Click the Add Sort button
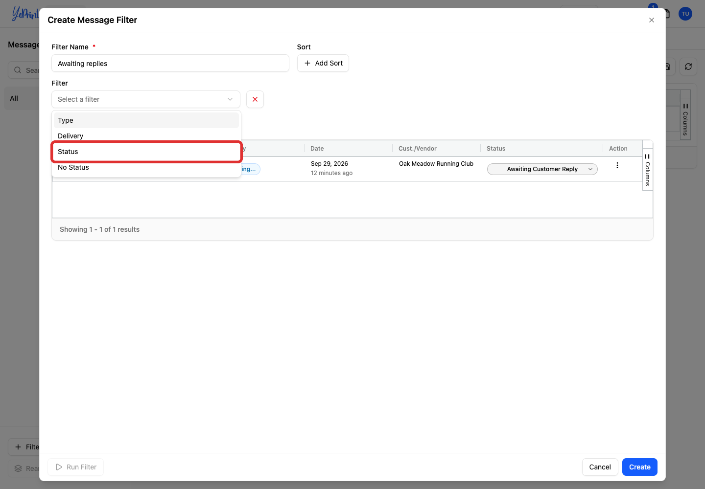The height and width of the screenshot is (489, 705). [x=323, y=63]
